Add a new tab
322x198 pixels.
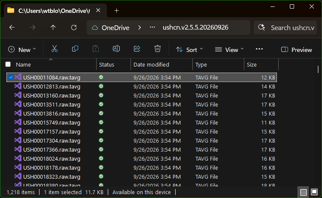coord(116,10)
